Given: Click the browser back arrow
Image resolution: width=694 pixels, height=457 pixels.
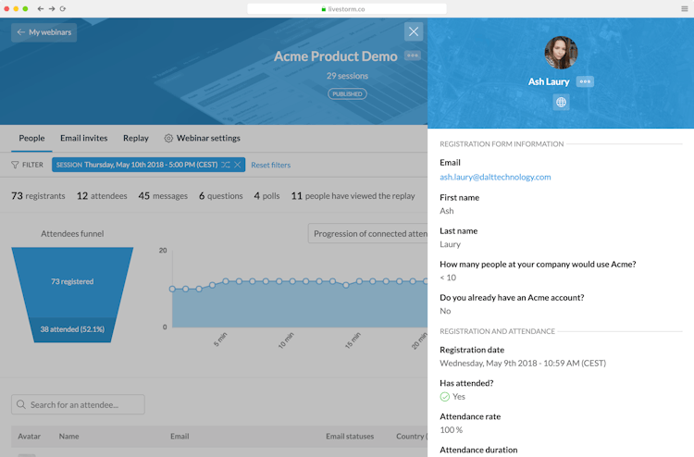Looking at the screenshot, I should [41, 8].
